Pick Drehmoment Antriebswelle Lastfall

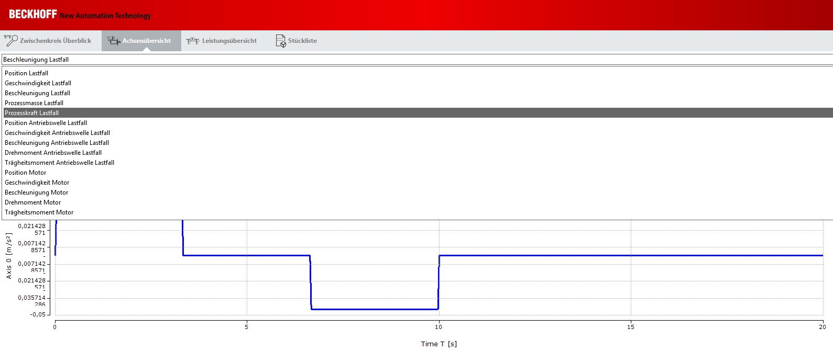pyautogui.click(x=418, y=153)
